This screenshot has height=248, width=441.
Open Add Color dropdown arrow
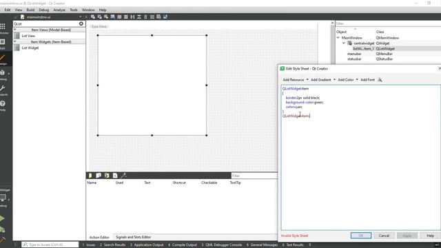point(357,80)
